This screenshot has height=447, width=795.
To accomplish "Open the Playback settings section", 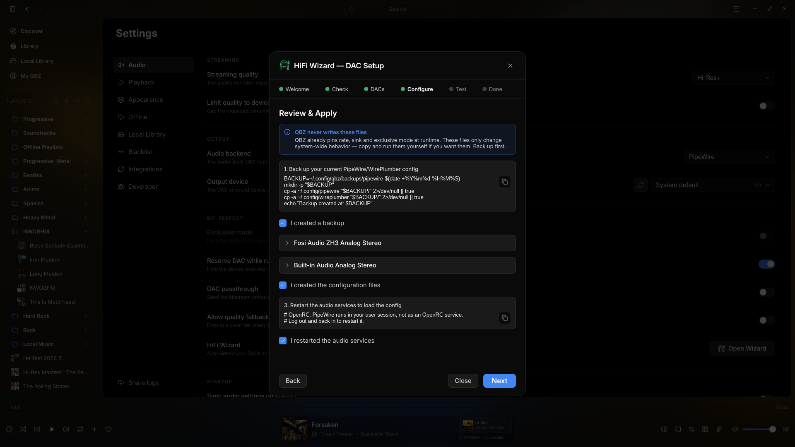I will [153, 82].
